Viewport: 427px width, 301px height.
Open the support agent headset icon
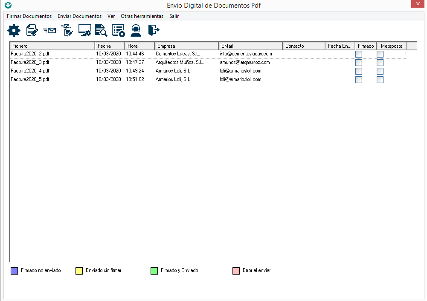136,30
